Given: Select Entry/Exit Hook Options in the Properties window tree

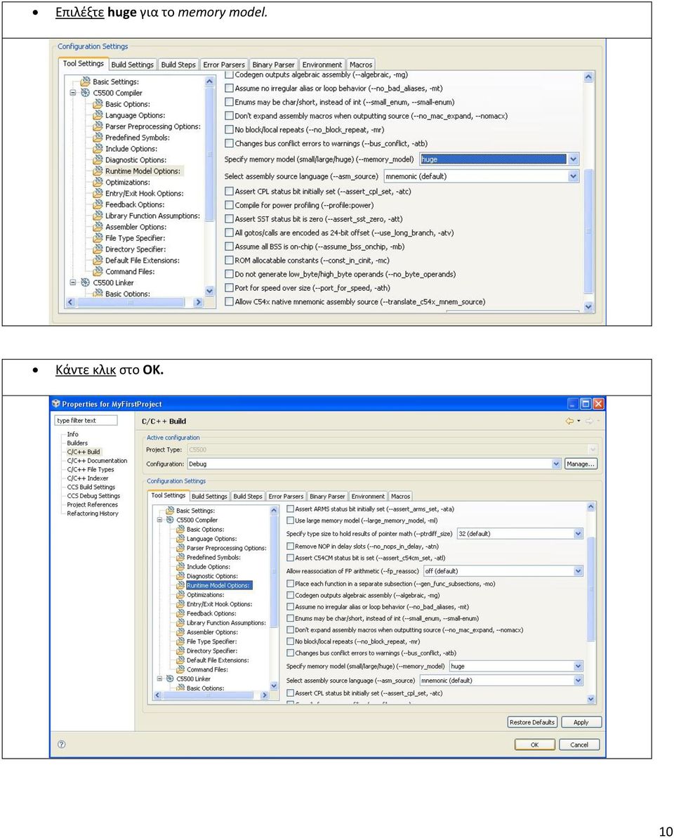Looking at the screenshot, I should point(220,604).
